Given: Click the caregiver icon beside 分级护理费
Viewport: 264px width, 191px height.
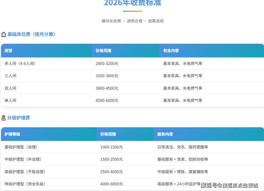Looking at the screenshot, I should [4, 118].
